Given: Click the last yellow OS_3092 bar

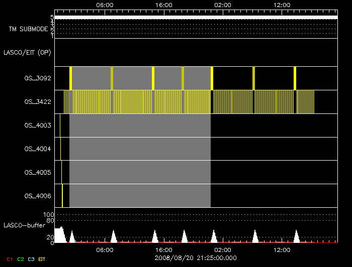Looking at the screenshot, I should click(295, 78).
